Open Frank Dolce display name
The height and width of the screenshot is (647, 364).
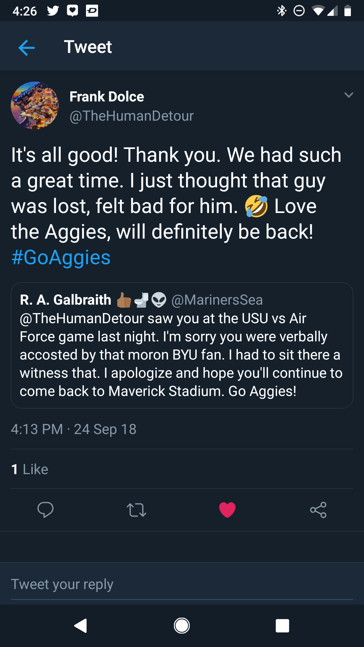pos(107,97)
